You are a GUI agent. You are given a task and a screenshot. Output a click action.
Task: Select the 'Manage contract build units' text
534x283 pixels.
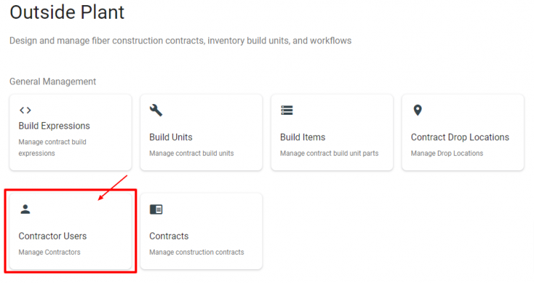pos(191,153)
